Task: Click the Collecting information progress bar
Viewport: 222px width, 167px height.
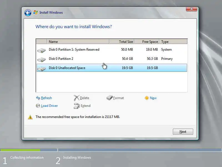Action: pos(29,150)
